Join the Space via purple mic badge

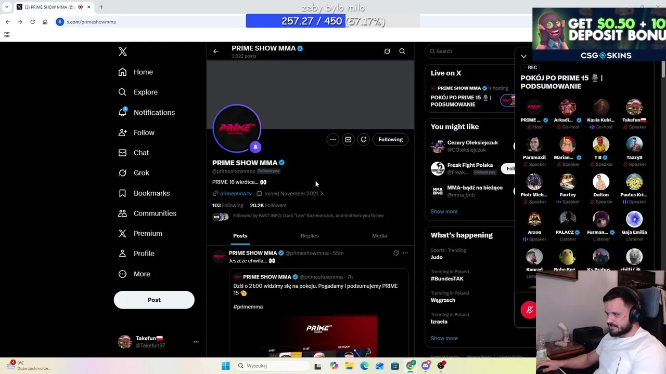pos(255,147)
